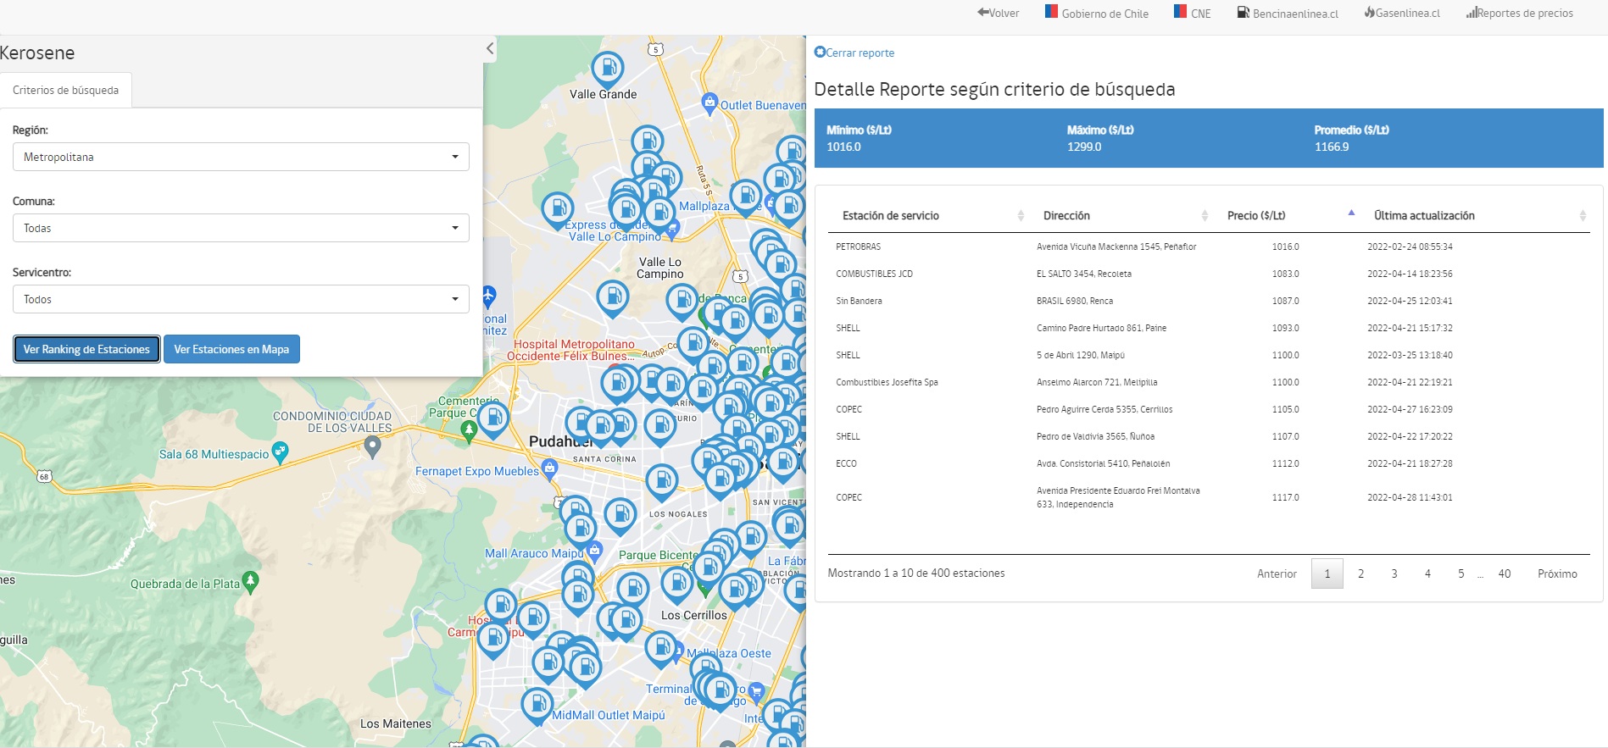Open the Región dropdown showing Metropolitana
The width and height of the screenshot is (1608, 748).
[241, 157]
